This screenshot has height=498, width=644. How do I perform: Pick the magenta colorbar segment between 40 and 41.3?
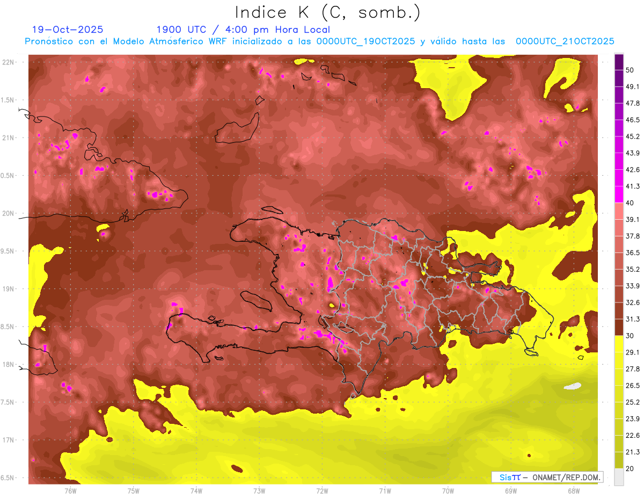point(619,194)
